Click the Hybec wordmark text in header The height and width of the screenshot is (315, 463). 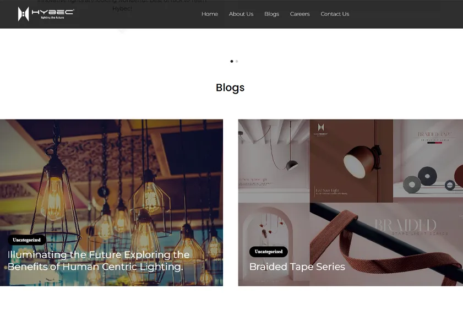(x=53, y=14)
